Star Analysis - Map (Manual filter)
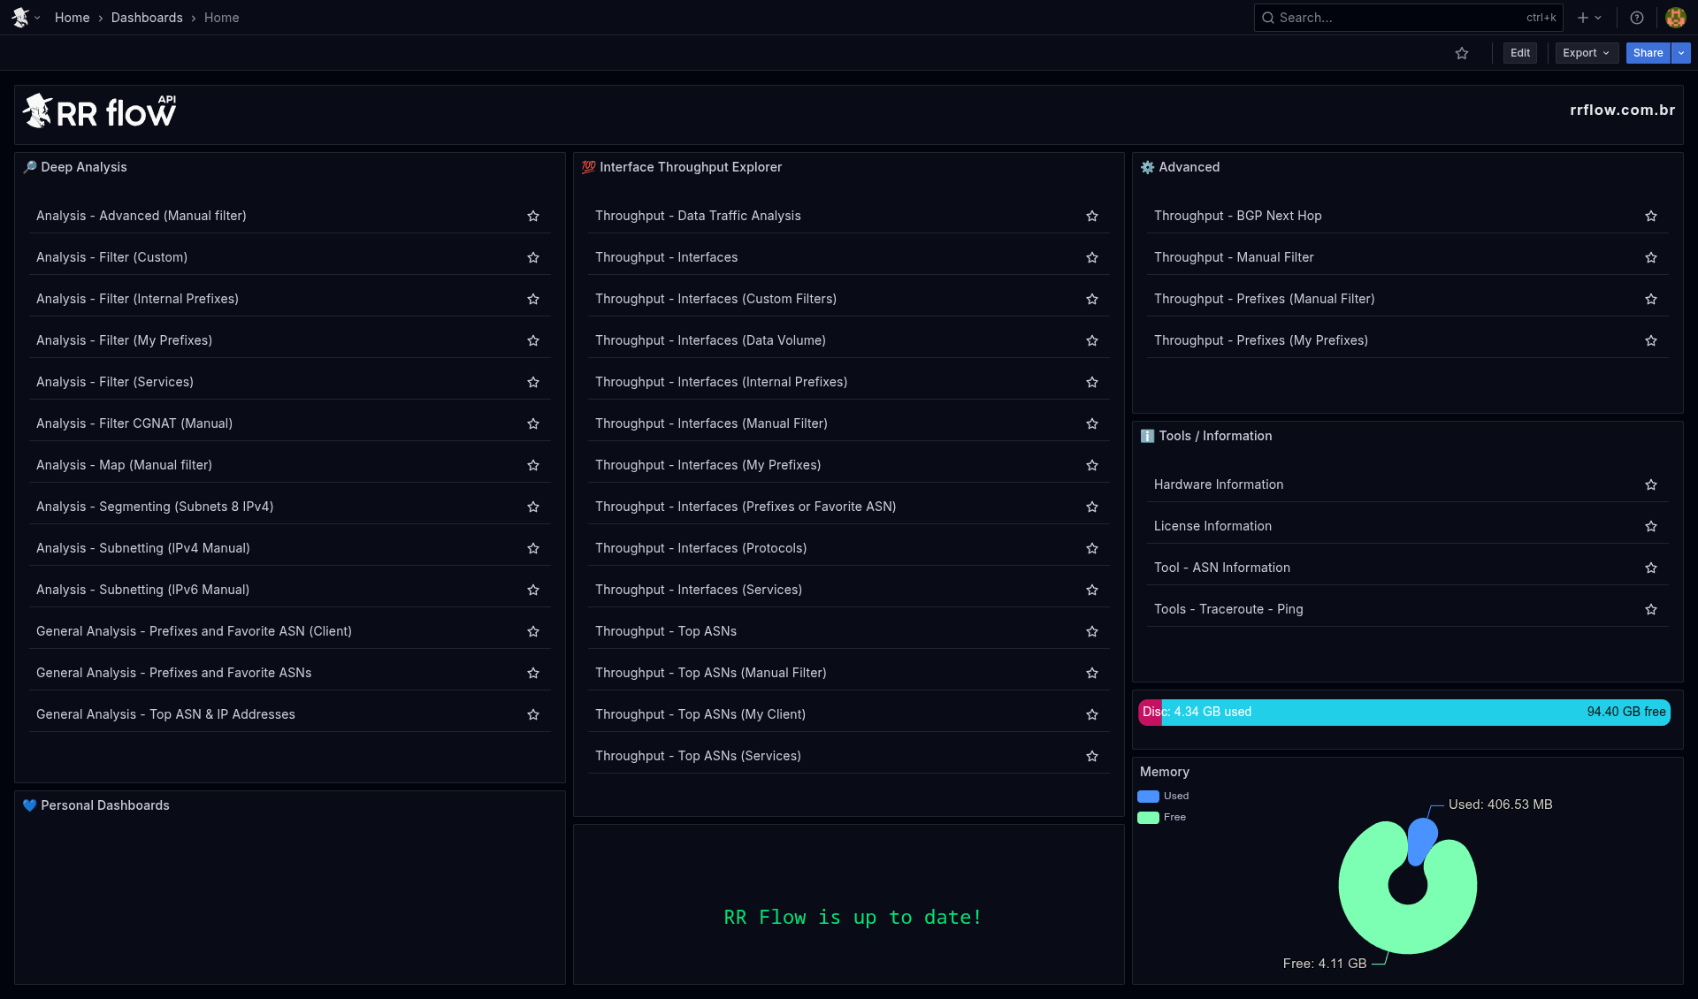 (x=533, y=465)
